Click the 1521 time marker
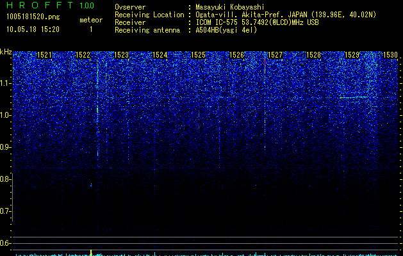 [x=44, y=55]
